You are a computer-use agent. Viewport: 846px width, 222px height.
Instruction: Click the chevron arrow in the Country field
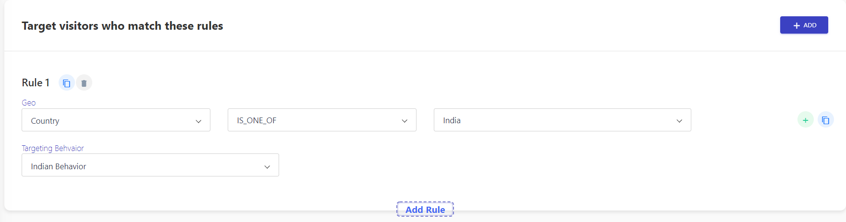click(198, 121)
